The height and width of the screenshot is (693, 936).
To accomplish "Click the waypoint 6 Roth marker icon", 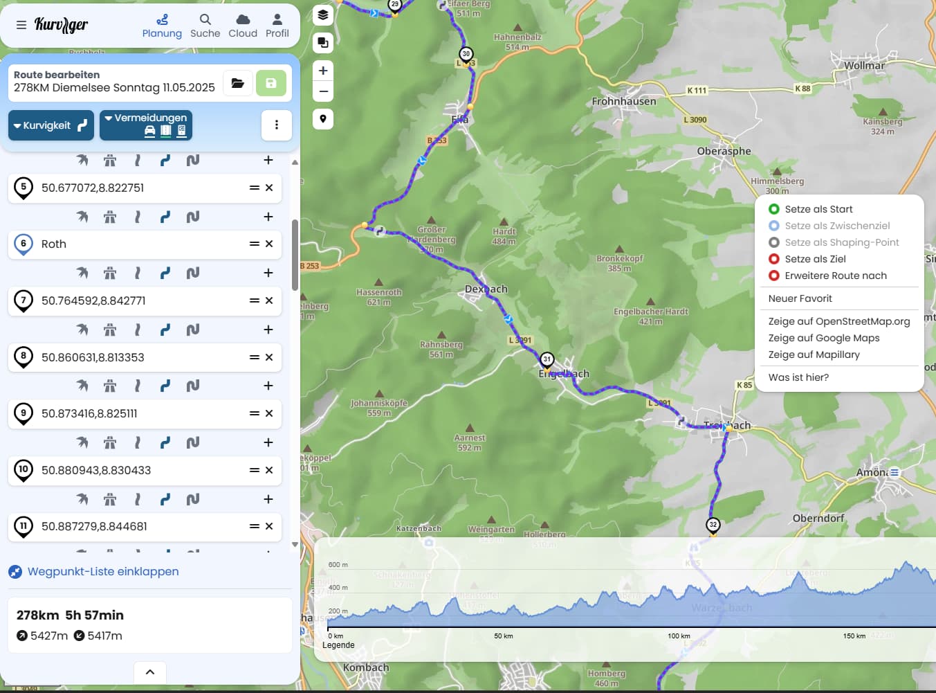I will [24, 244].
